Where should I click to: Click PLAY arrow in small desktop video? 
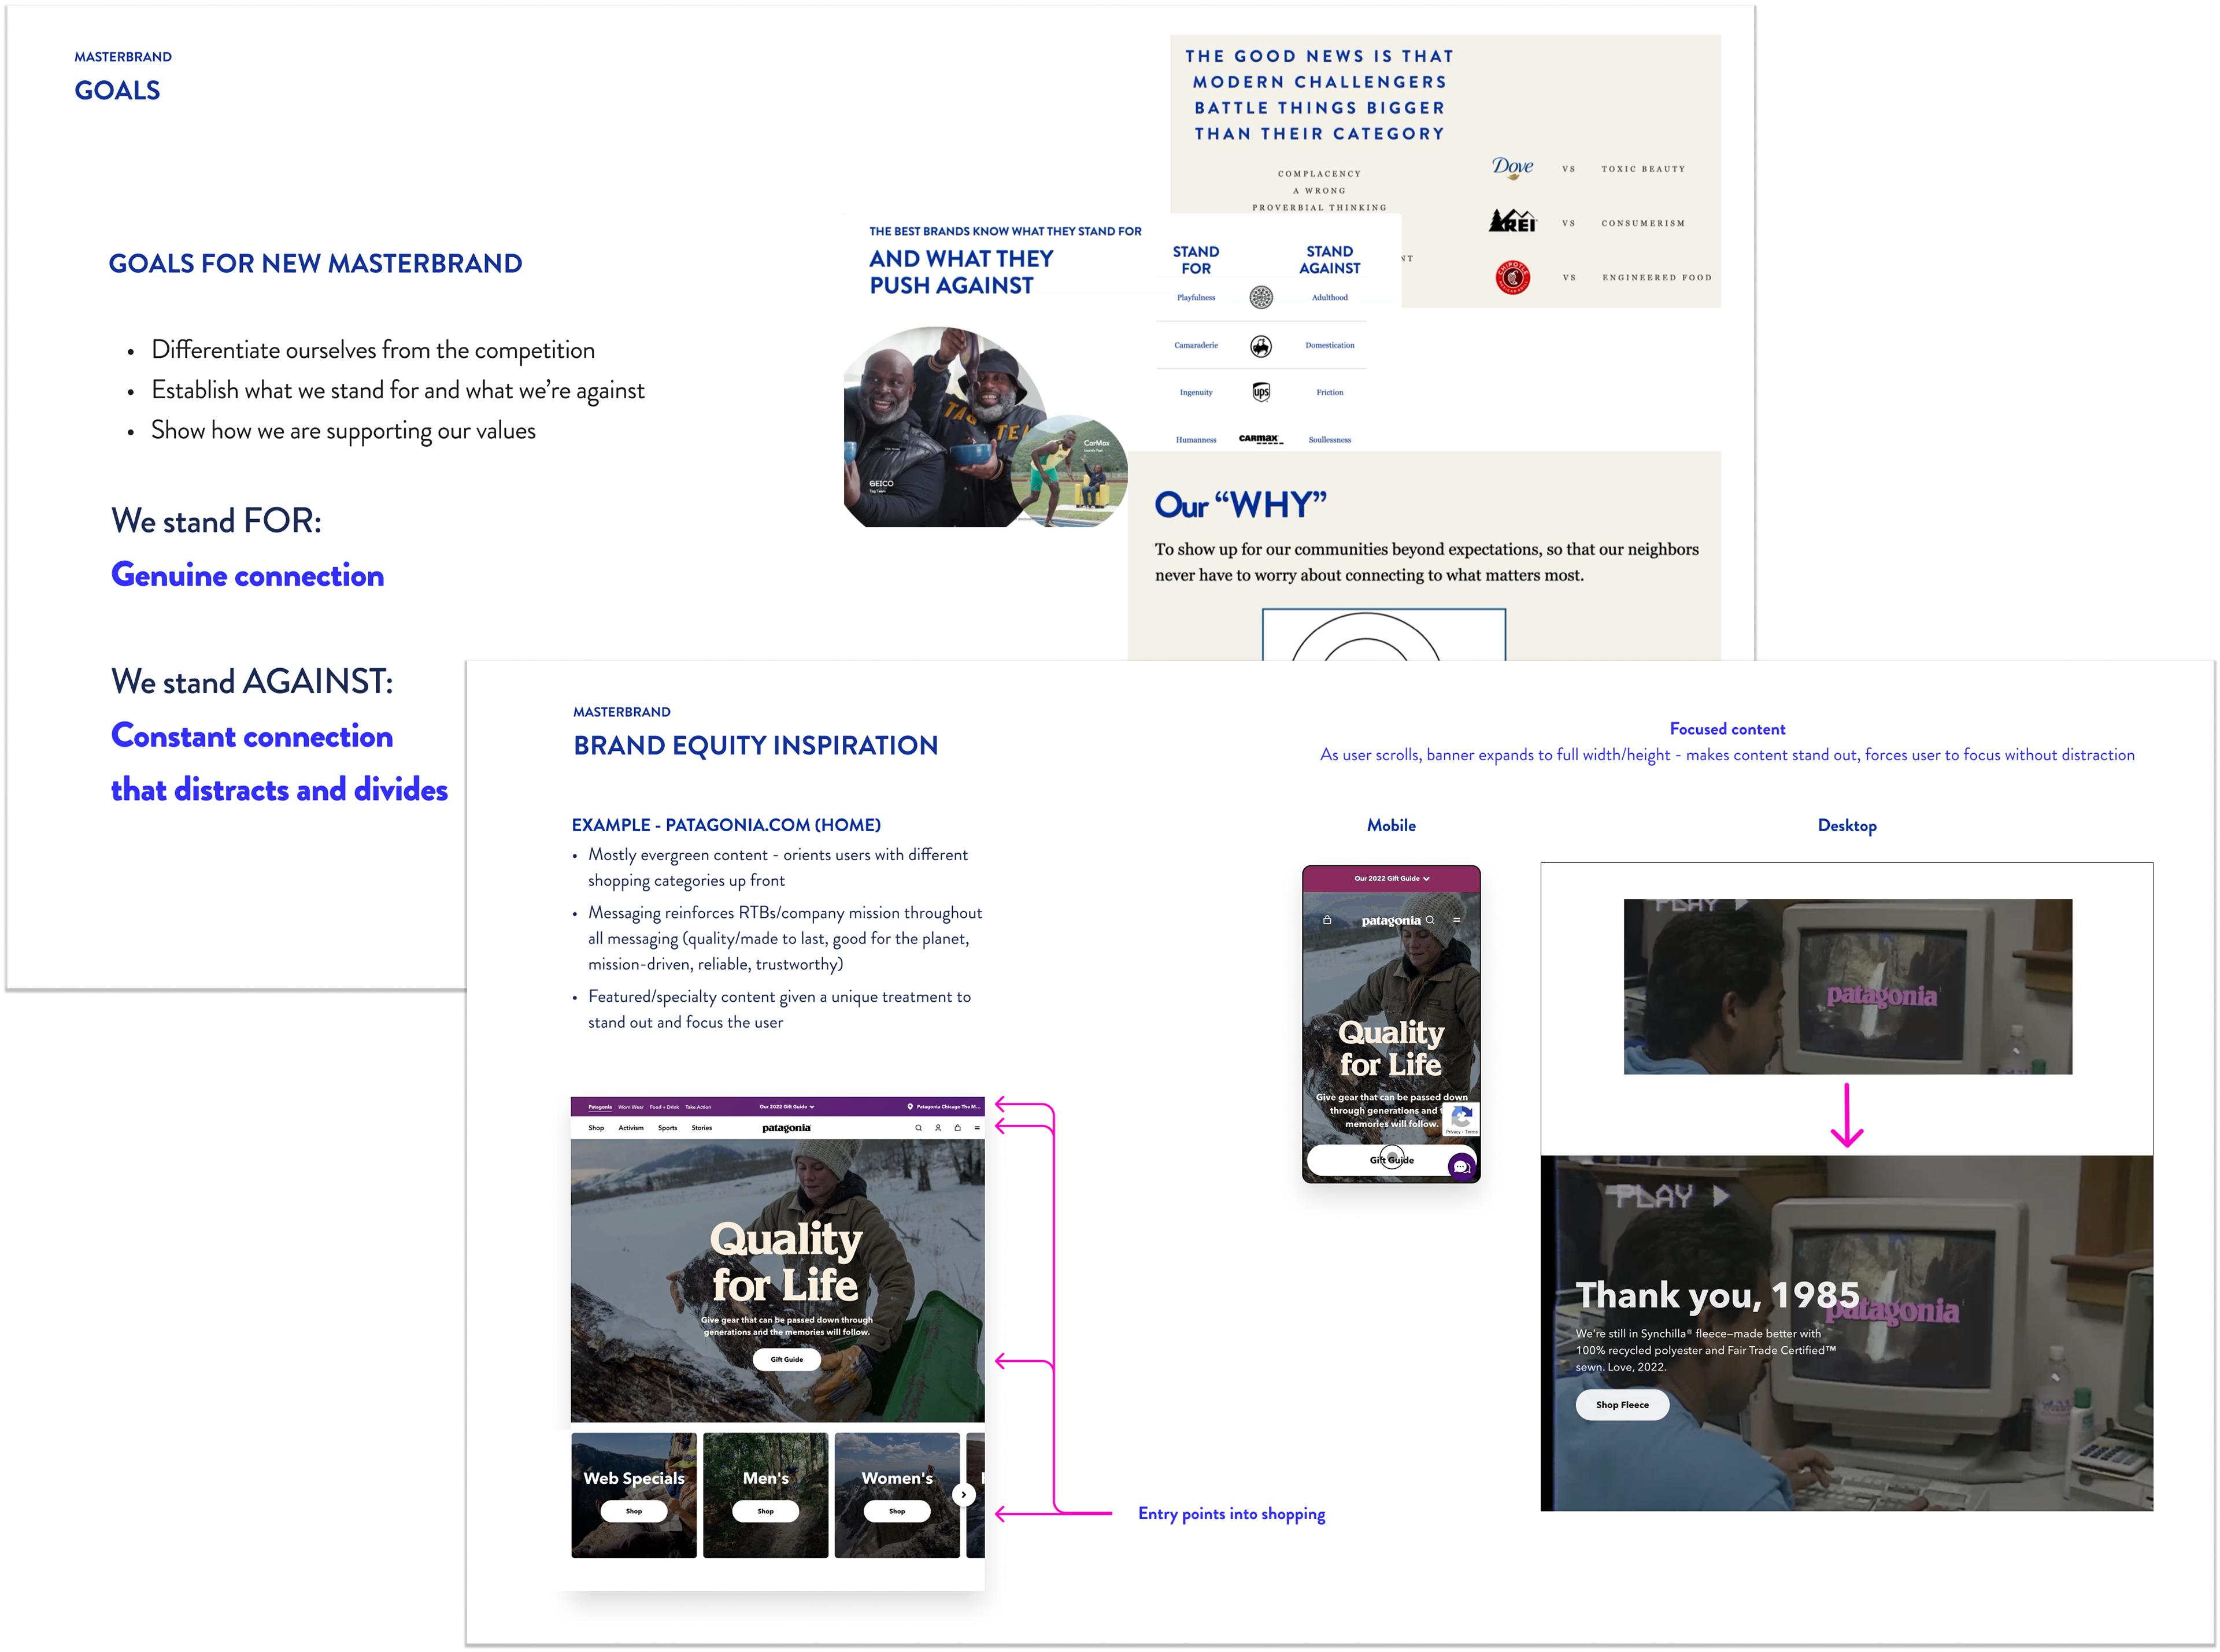pyautogui.click(x=1741, y=905)
